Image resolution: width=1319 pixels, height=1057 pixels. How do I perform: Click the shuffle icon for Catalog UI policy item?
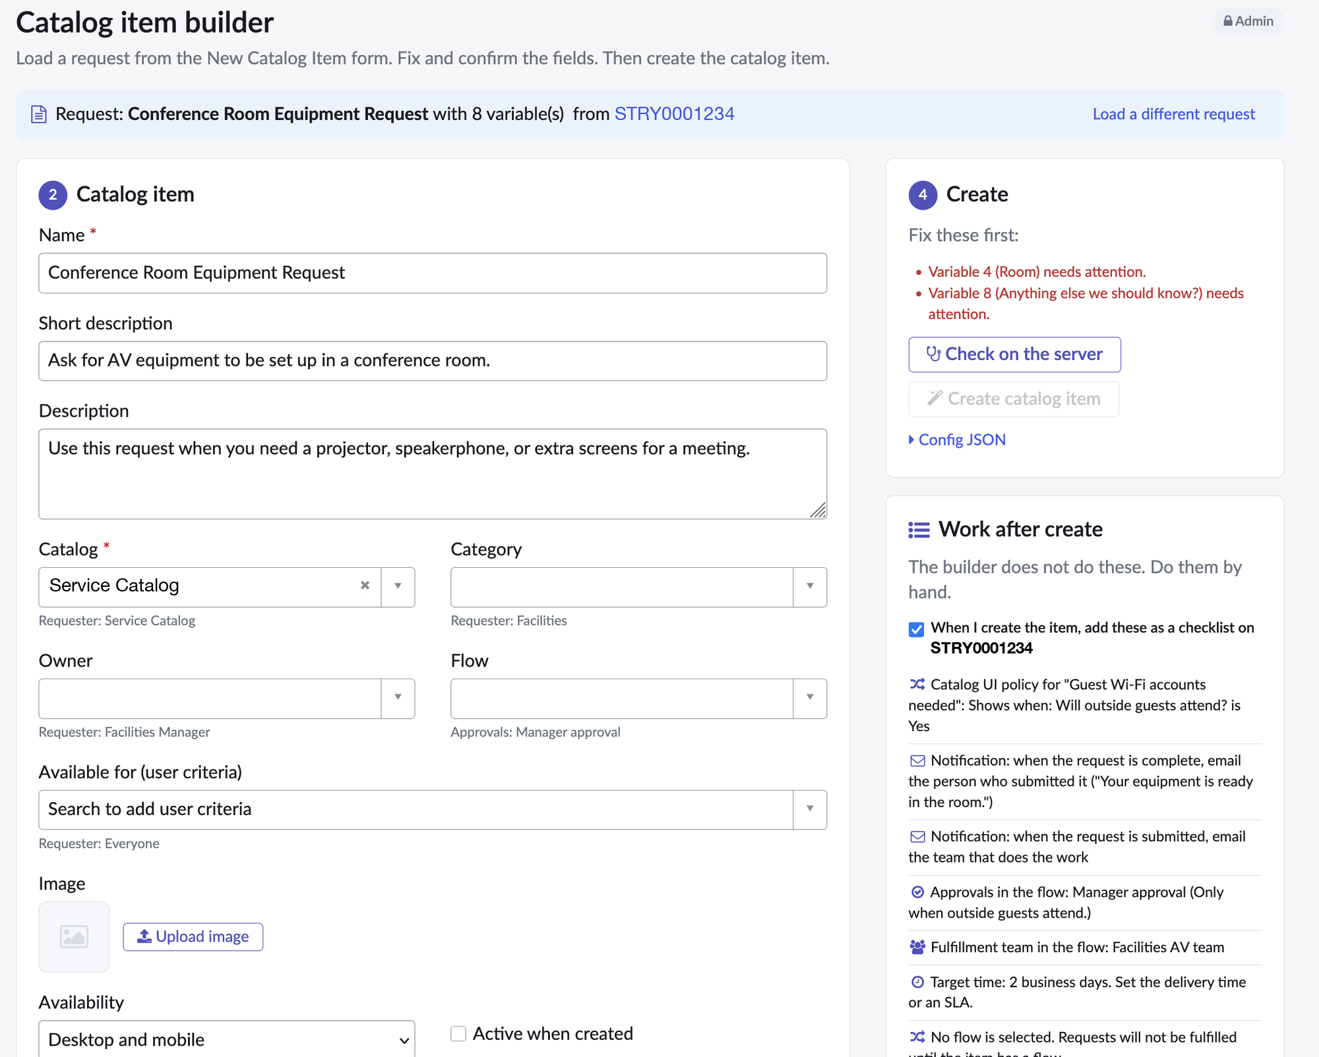point(917,684)
